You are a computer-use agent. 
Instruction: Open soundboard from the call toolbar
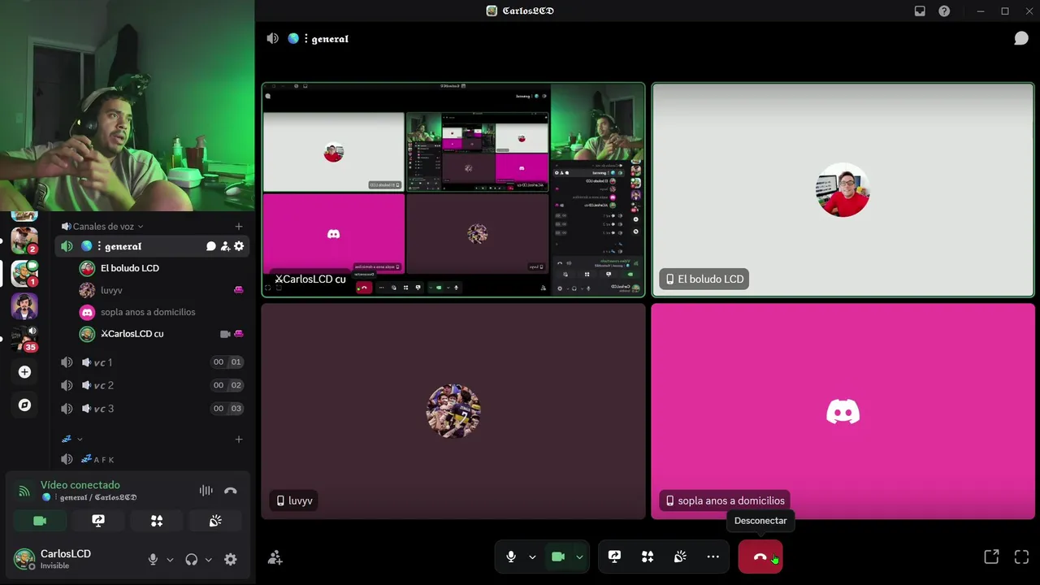click(680, 557)
